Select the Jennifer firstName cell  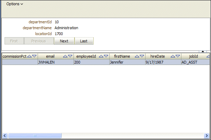(127, 62)
